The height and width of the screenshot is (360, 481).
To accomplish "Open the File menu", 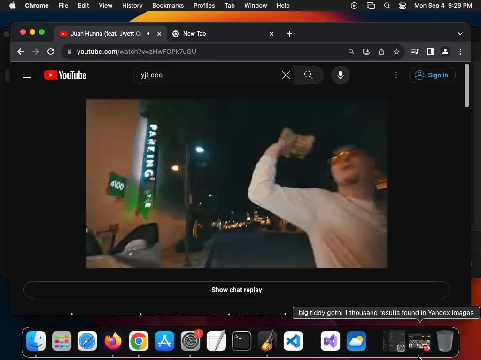I will 63,5.
